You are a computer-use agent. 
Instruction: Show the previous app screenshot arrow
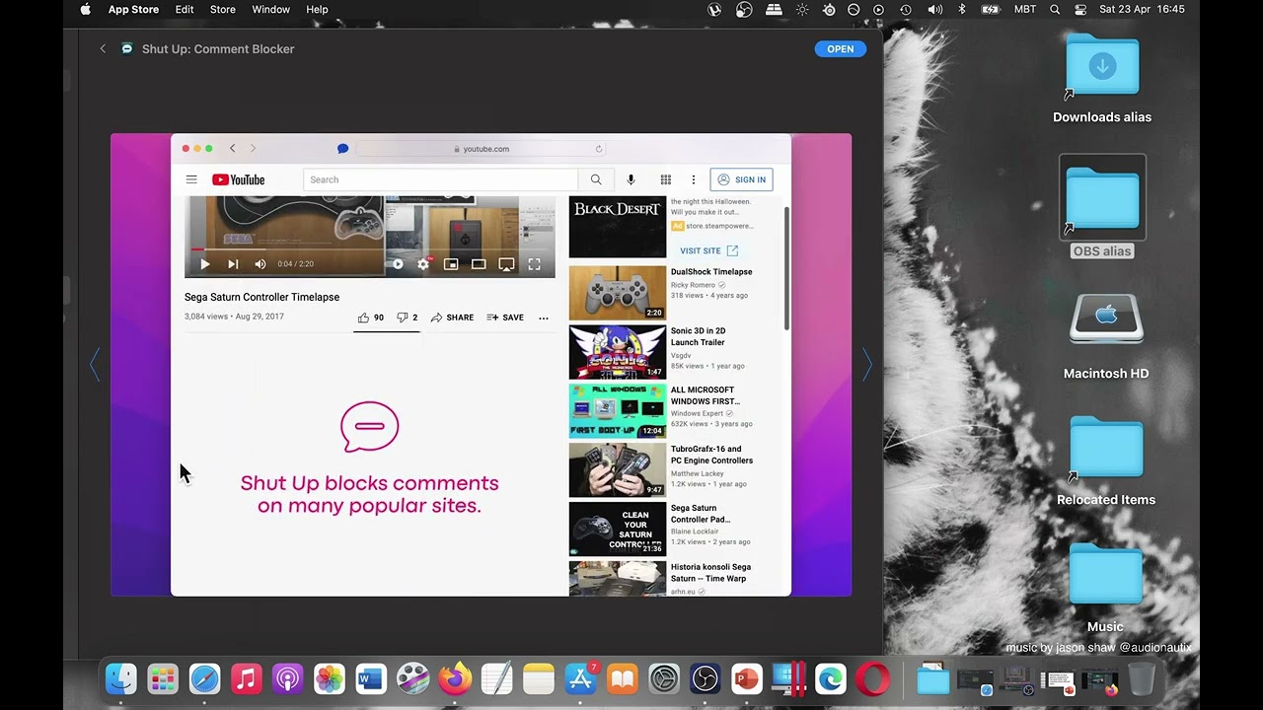tap(95, 364)
